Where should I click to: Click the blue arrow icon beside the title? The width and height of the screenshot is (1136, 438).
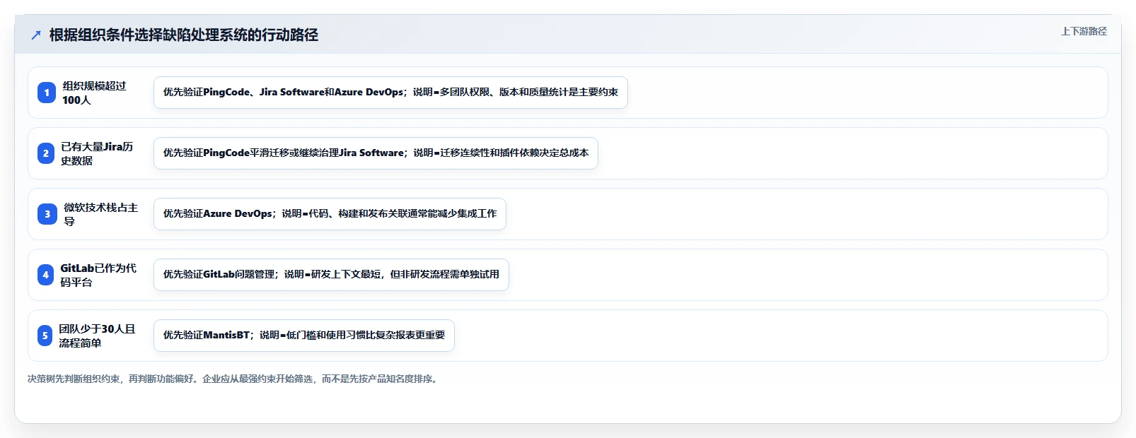coord(36,35)
